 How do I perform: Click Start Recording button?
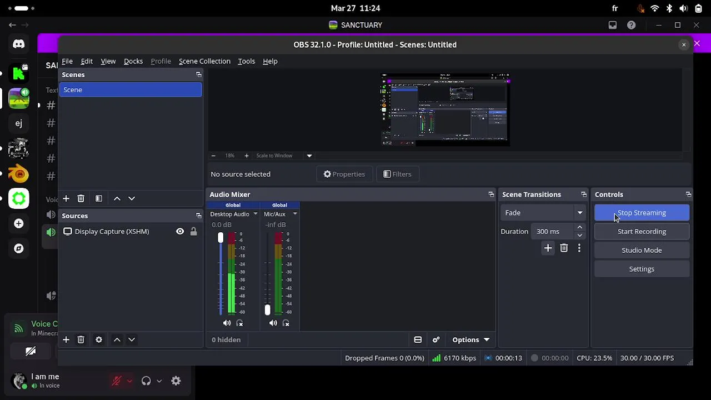point(642,232)
